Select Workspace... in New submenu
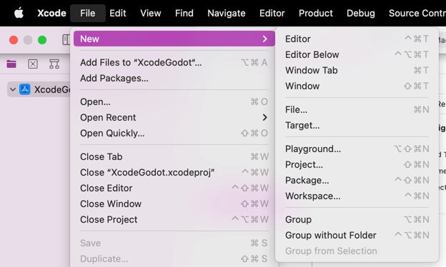Image resolution: width=446 pixels, height=267 pixels. [x=357, y=196]
